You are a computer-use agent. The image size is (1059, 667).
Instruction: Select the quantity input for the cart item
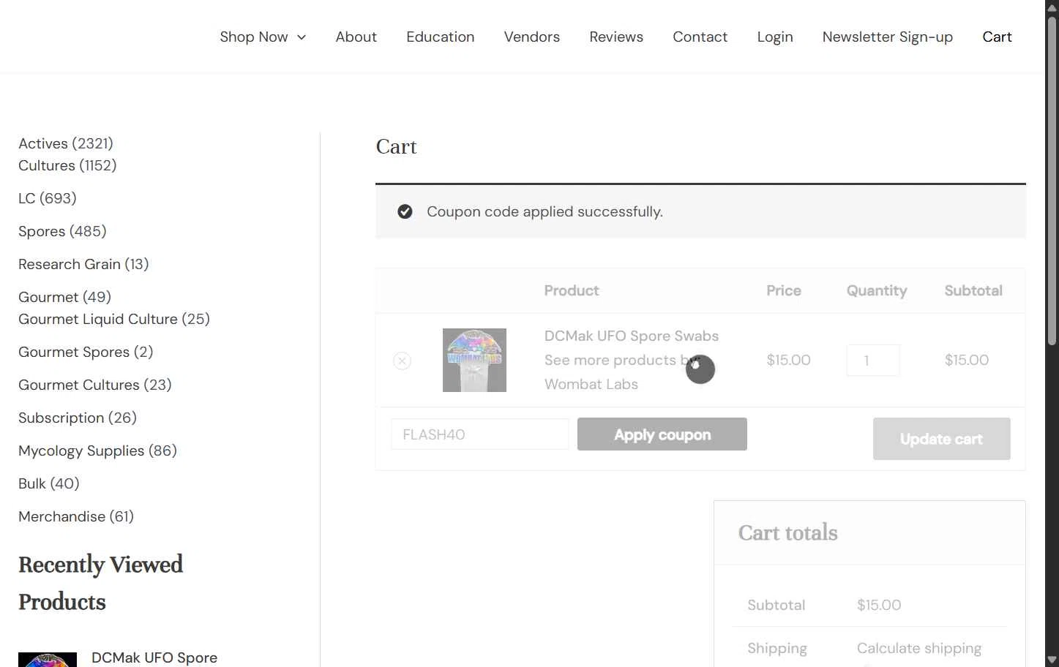[873, 360]
